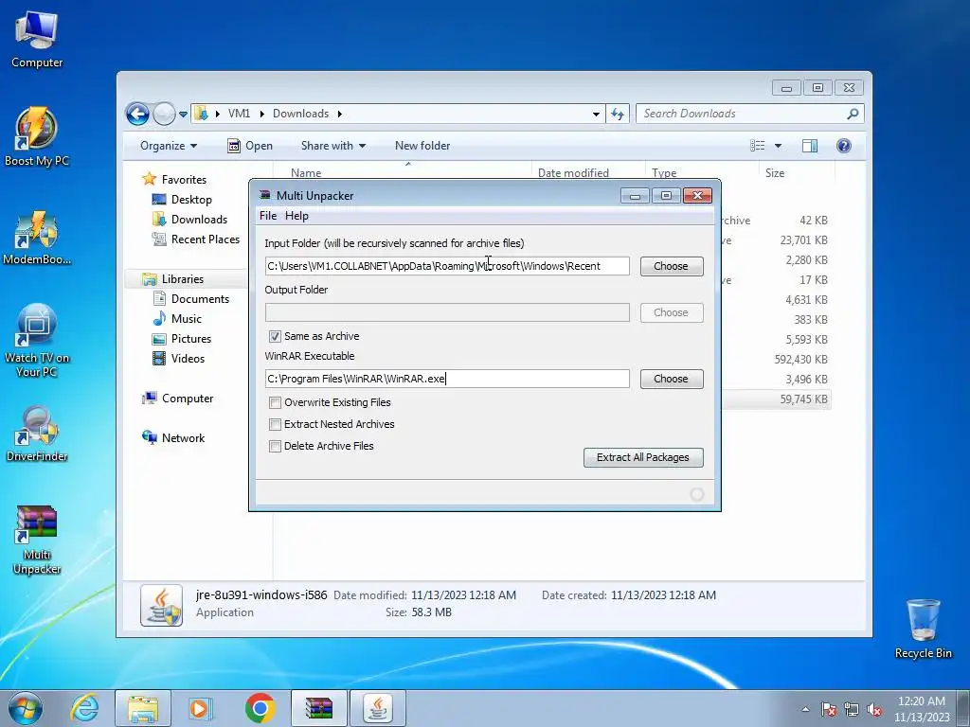Open Multi Unpacker File menu
This screenshot has width=970, height=727.
(268, 216)
